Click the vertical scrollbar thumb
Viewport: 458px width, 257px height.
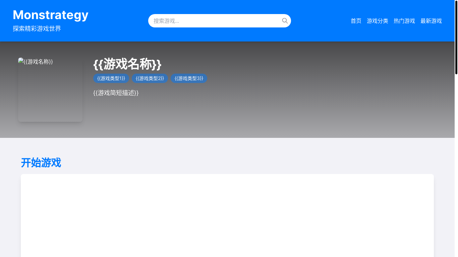[x=456, y=37]
